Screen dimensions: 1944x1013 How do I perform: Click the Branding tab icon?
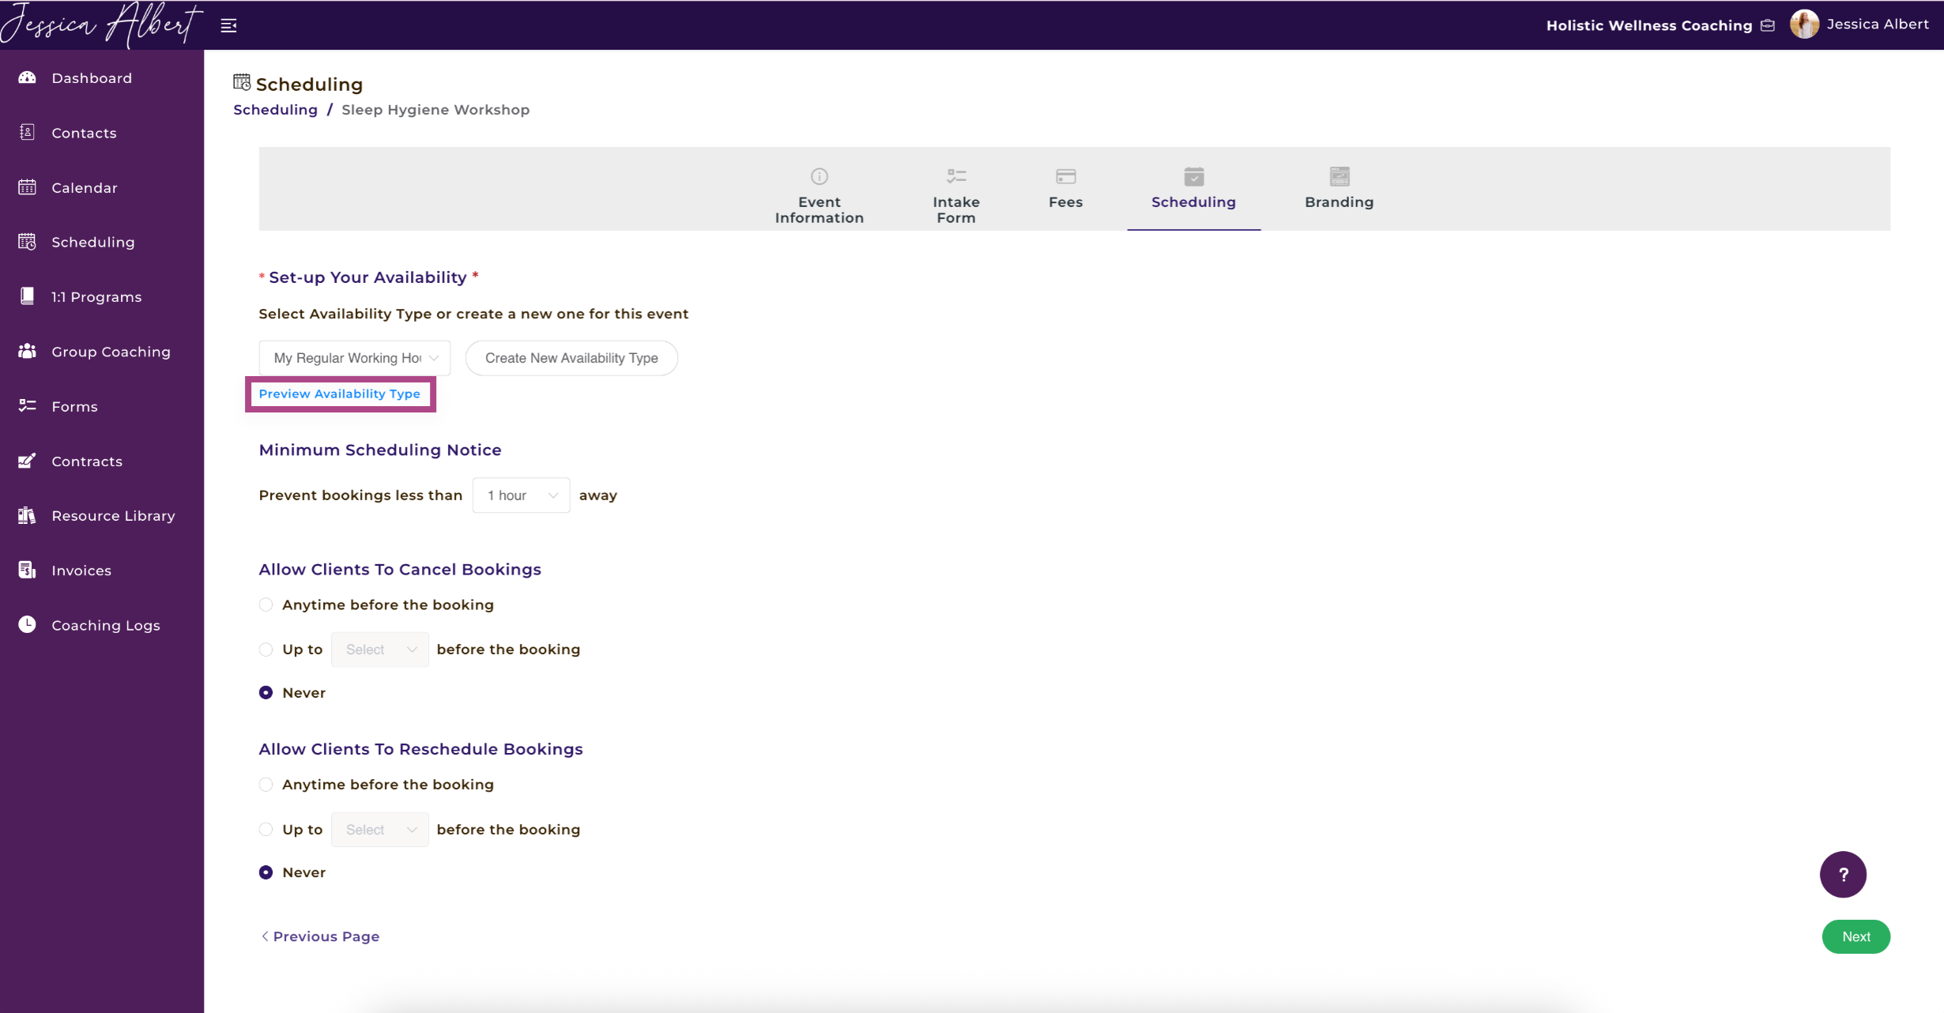pos(1339,175)
